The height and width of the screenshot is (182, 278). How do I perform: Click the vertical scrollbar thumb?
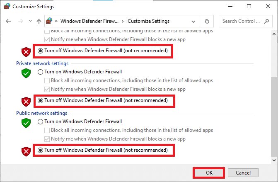[x=274, y=117]
